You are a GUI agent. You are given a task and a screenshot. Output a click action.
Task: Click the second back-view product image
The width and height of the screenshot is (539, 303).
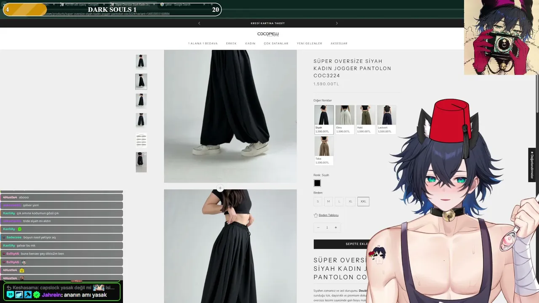pyautogui.click(x=230, y=246)
